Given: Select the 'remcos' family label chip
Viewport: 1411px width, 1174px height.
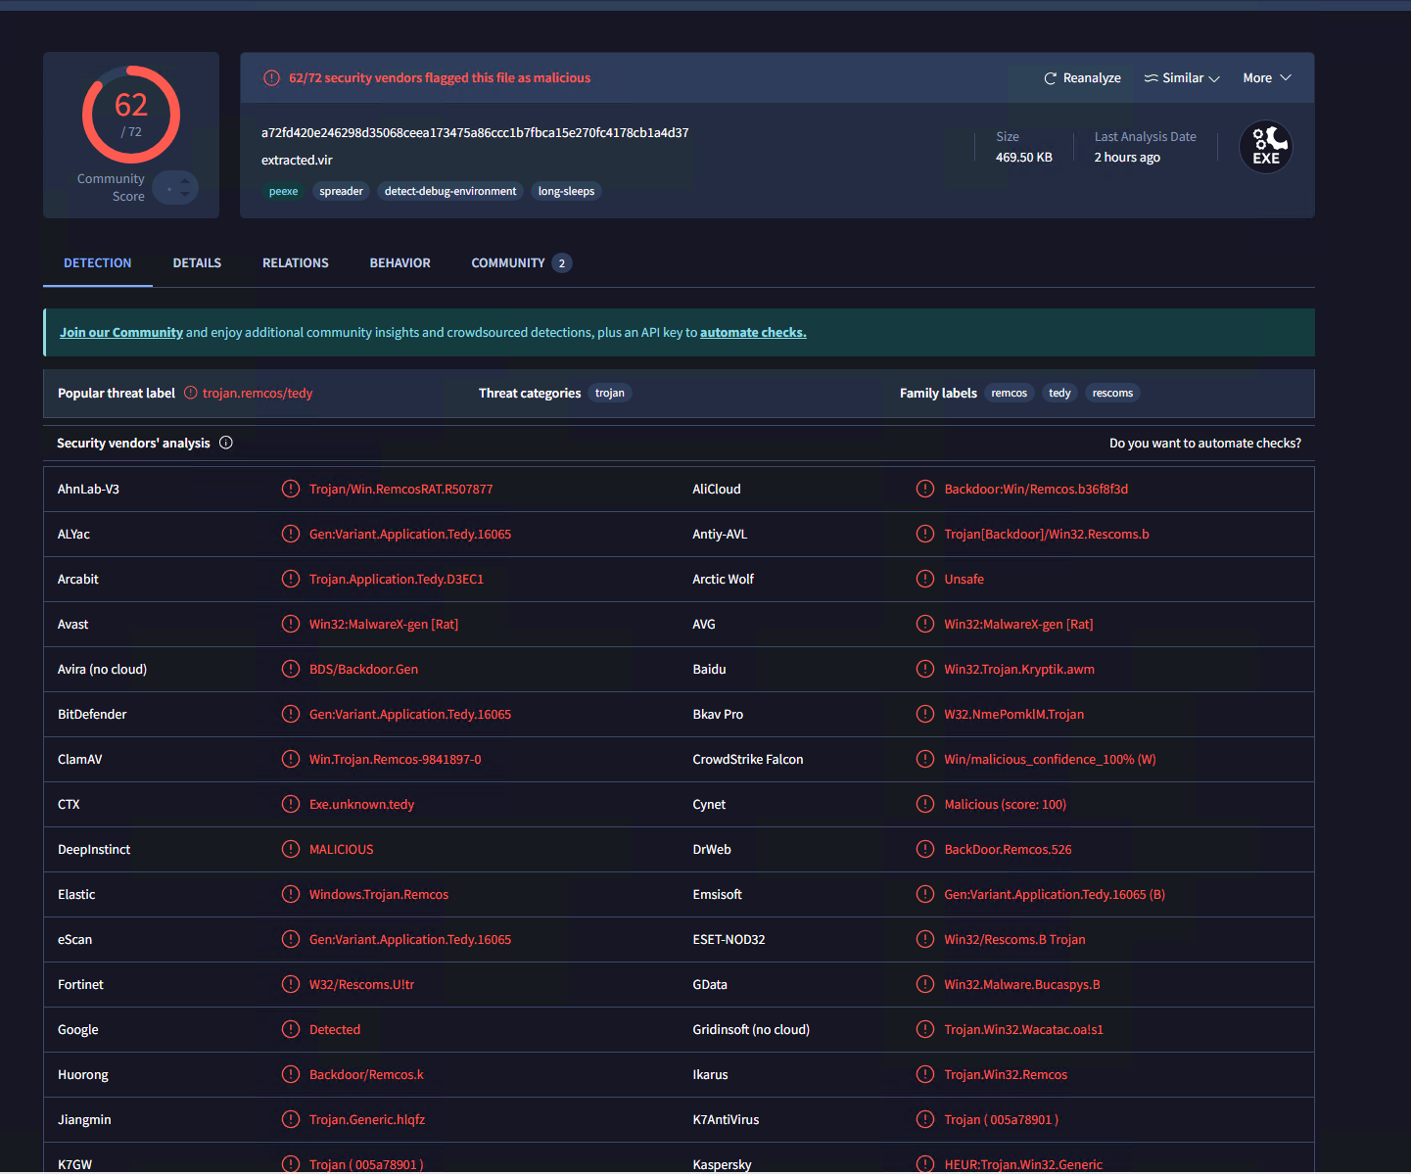Looking at the screenshot, I should (1010, 393).
